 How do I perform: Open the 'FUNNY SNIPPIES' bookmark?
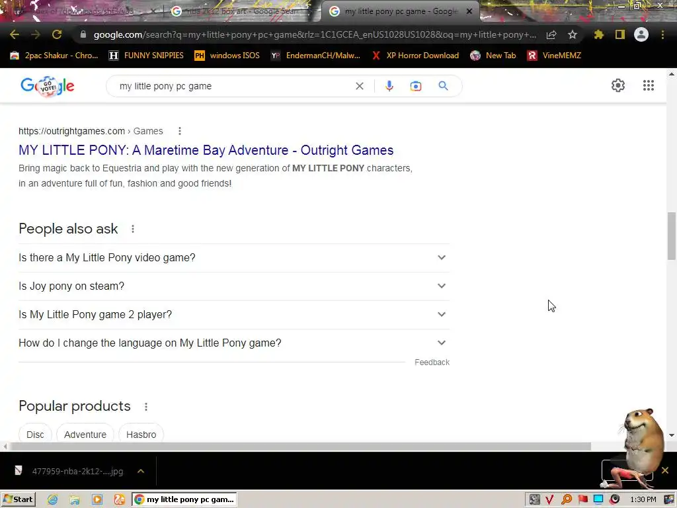146,56
